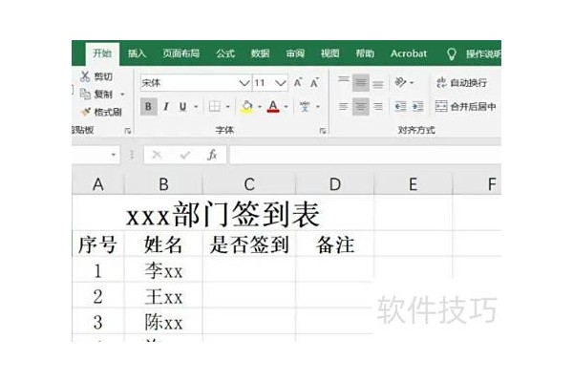Apply the red font color A

click(273, 106)
